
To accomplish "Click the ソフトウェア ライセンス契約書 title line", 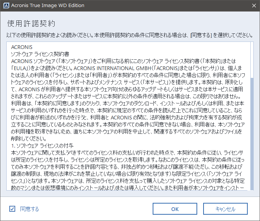I will pos(40,54).
